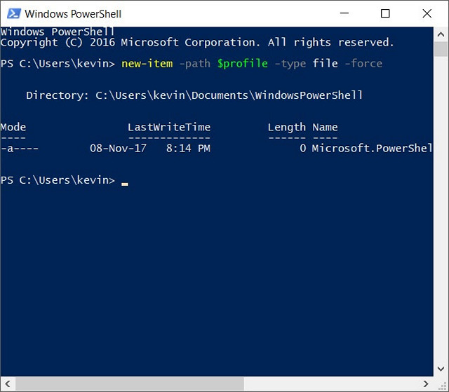Click the yellow new-item command text
The width and height of the screenshot is (449, 392).
(147, 64)
